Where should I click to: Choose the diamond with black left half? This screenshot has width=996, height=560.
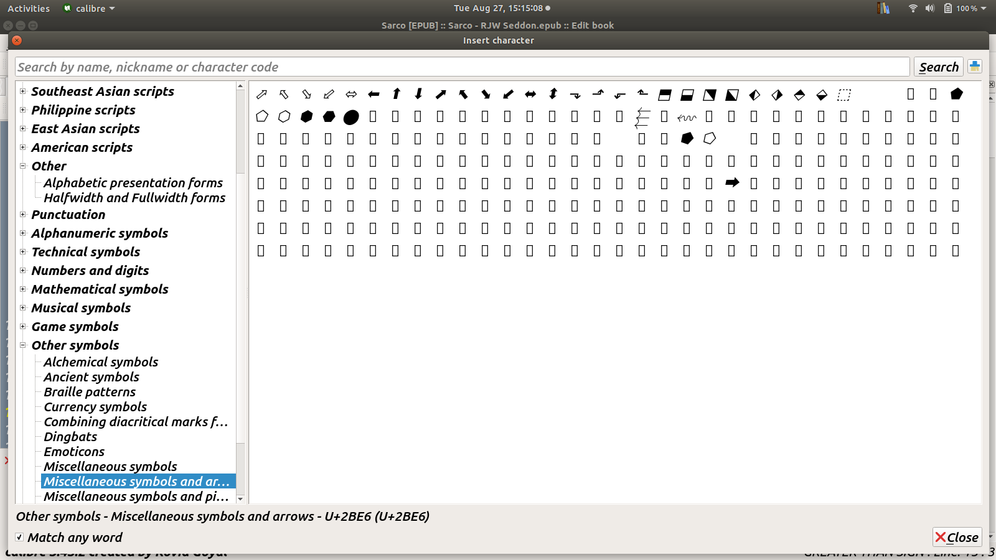pyautogui.click(x=754, y=95)
